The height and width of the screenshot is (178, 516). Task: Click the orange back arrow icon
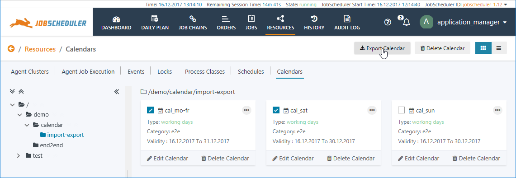[11, 49]
